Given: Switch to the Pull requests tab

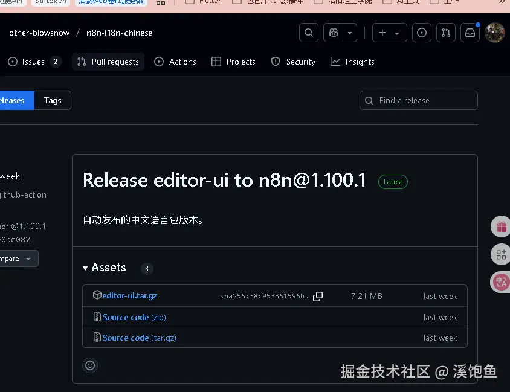Looking at the screenshot, I should (108, 62).
